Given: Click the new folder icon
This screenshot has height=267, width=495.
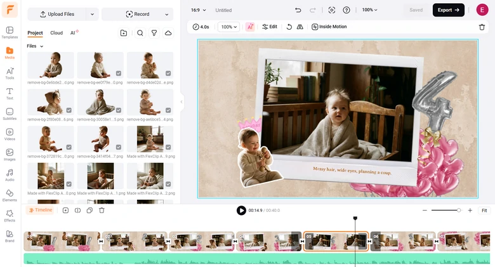Looking at the screenshot, I should tap(124, 33).
